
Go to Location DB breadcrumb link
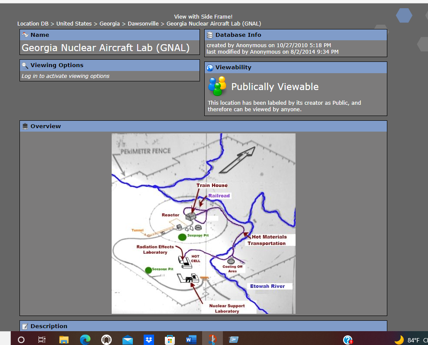coord(33,24)
